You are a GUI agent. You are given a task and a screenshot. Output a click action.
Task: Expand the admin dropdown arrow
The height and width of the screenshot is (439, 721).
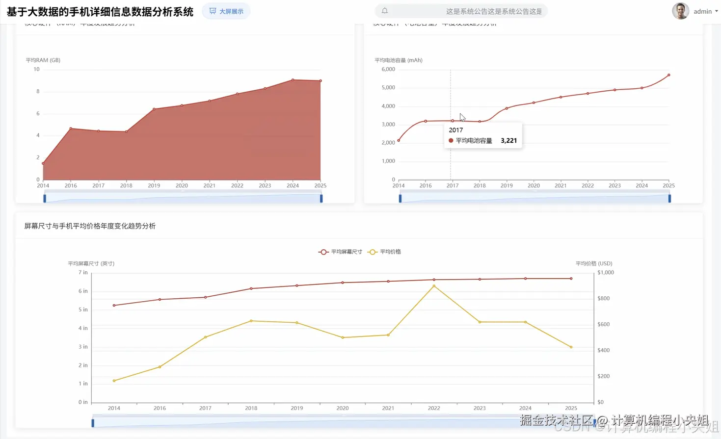(717, 11)
